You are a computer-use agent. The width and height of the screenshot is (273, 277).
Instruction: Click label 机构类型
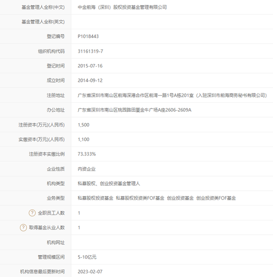(x=56, y=184)
